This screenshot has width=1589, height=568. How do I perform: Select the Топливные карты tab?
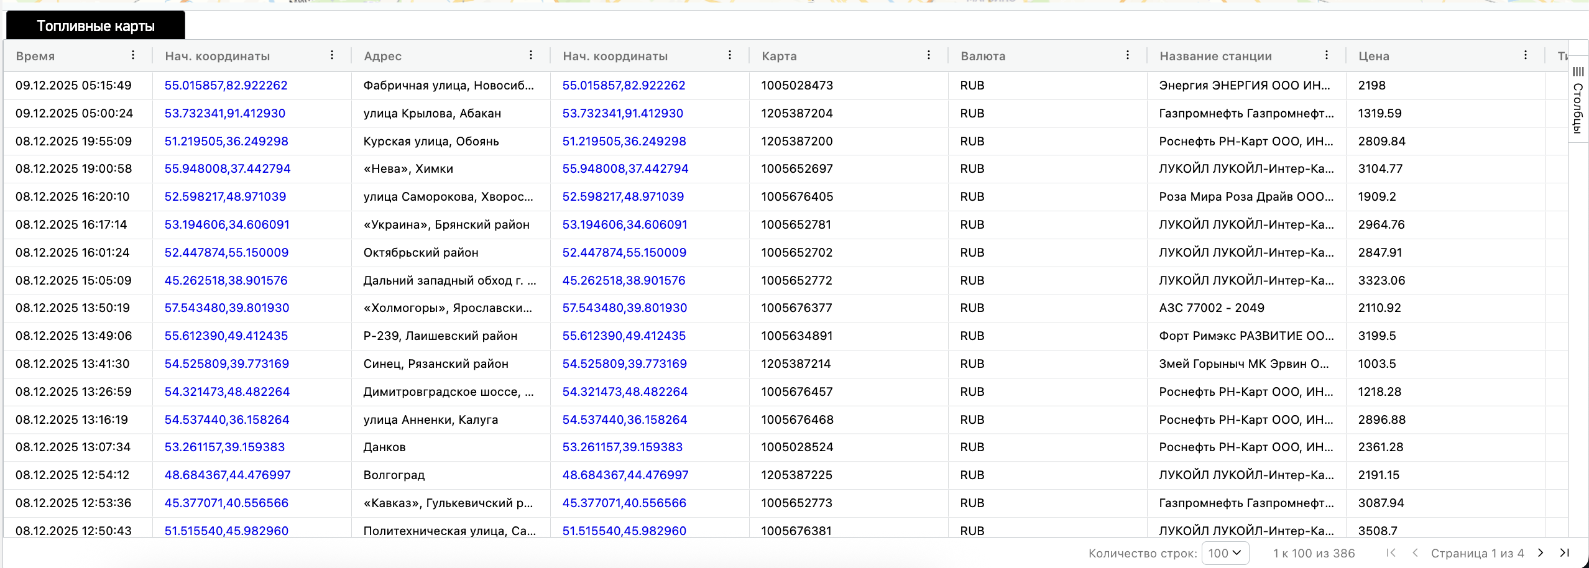click(96, 26)
